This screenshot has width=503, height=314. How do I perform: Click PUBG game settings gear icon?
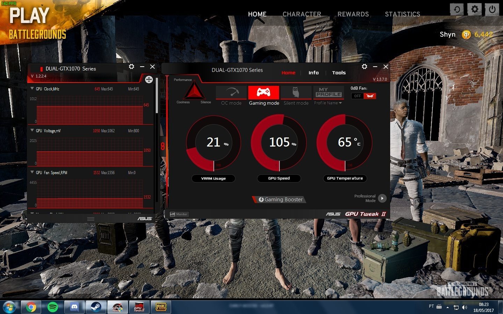[x=474, y=9]
